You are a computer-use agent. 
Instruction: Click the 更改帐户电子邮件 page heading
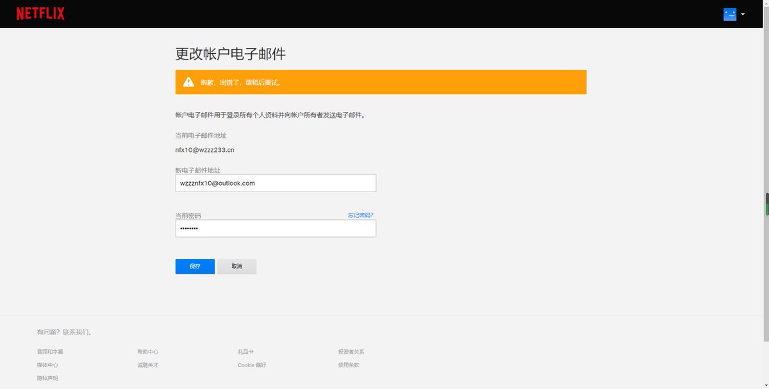[231, 54]
